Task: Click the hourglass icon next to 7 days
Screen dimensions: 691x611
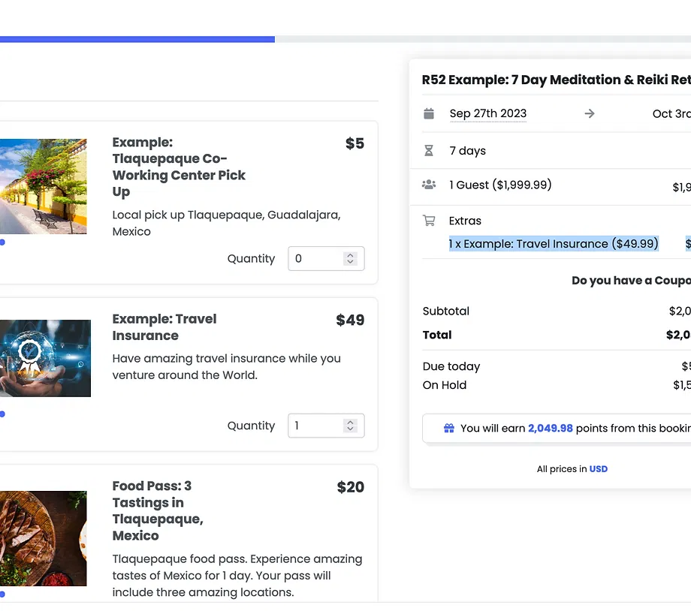Action: click(x=429, y=151)
